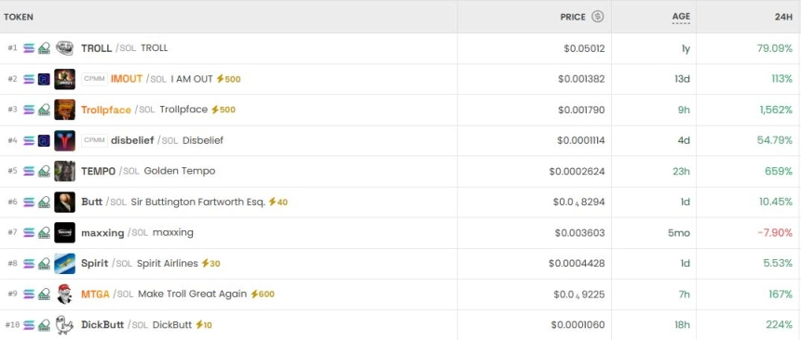The width and height of the screenshot is (801, 340).
Task: Click the Golden Tempo token image
Action: (x=64, y=171)
